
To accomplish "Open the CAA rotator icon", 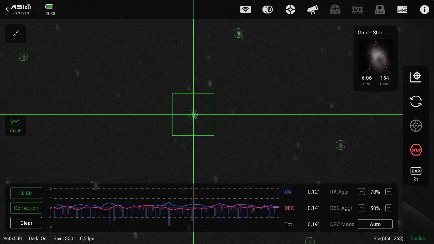I will [x=380, y=10].
